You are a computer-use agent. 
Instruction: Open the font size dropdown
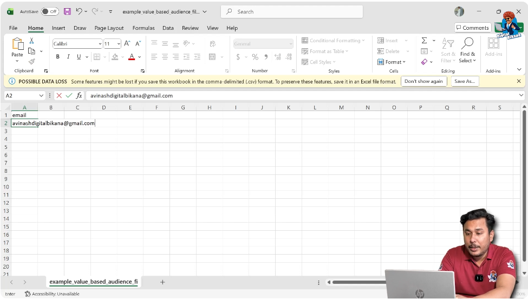click(x=119, y=44)
